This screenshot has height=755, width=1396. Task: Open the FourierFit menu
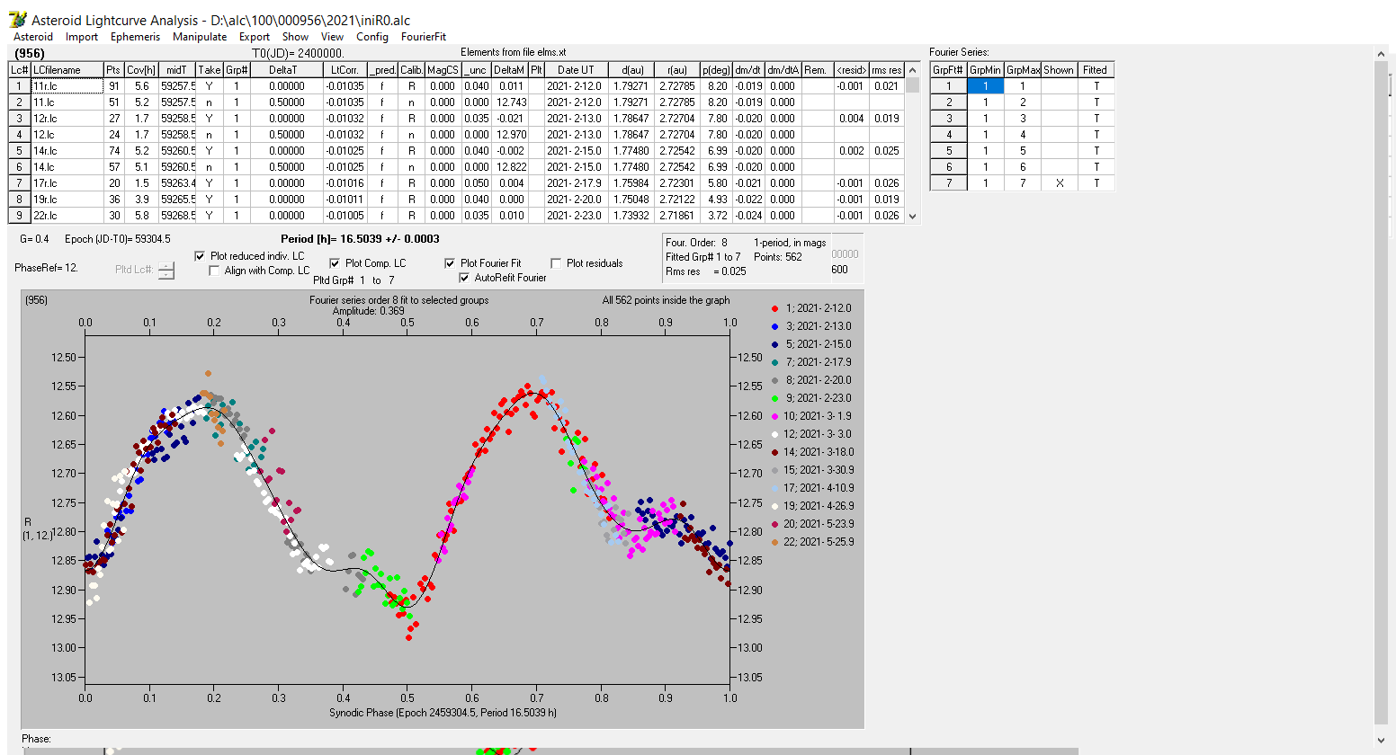click(424, 37)
